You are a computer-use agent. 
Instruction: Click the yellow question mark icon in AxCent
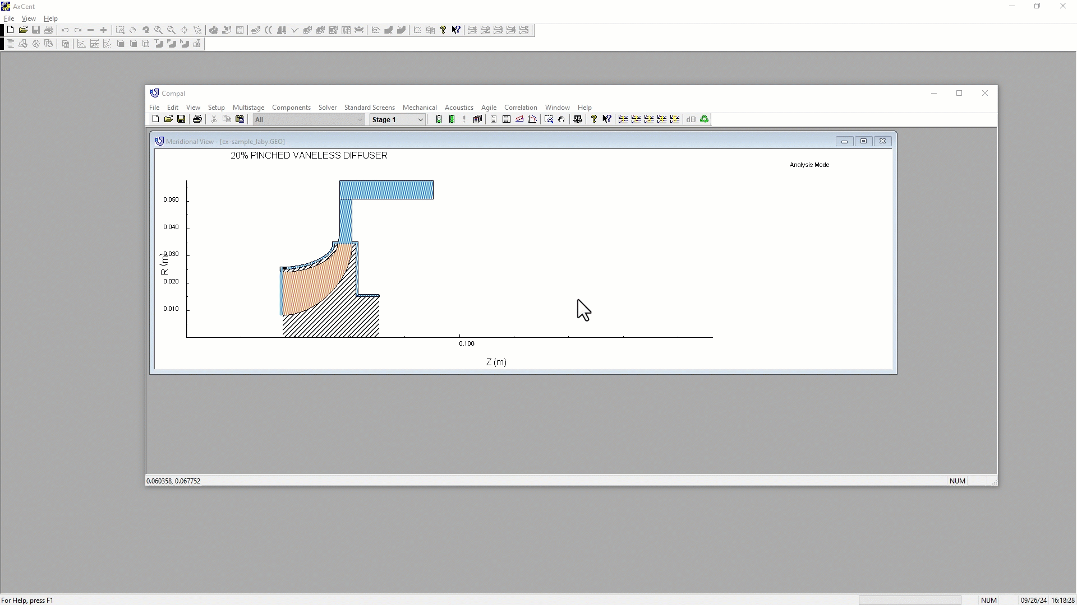click(443, 30)
